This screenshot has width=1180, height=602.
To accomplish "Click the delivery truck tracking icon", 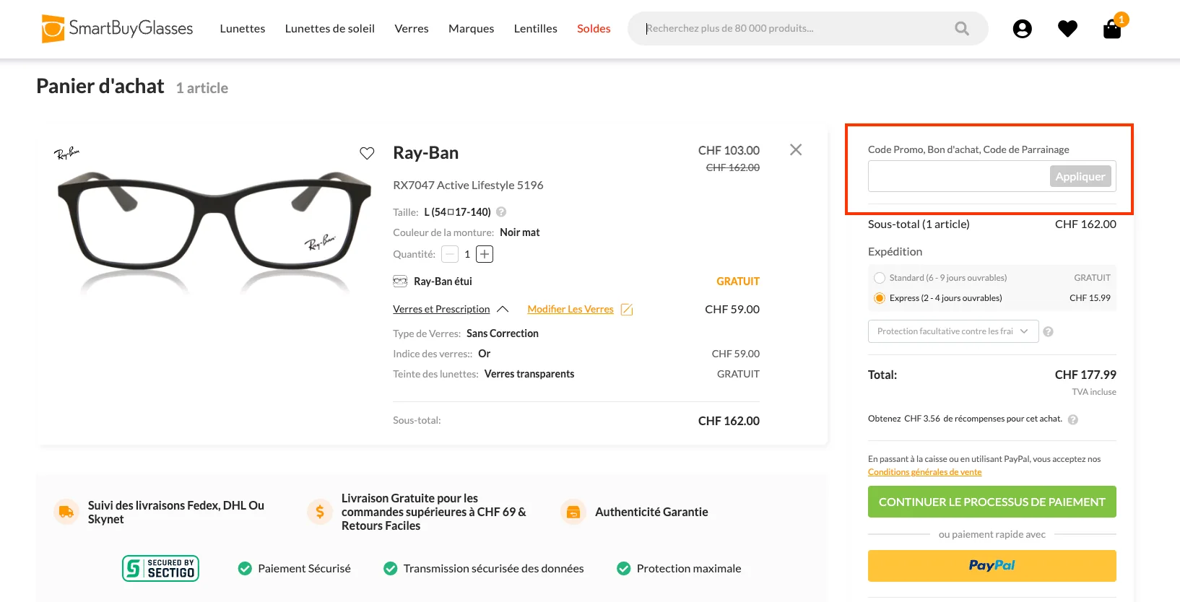I will 66,512.
